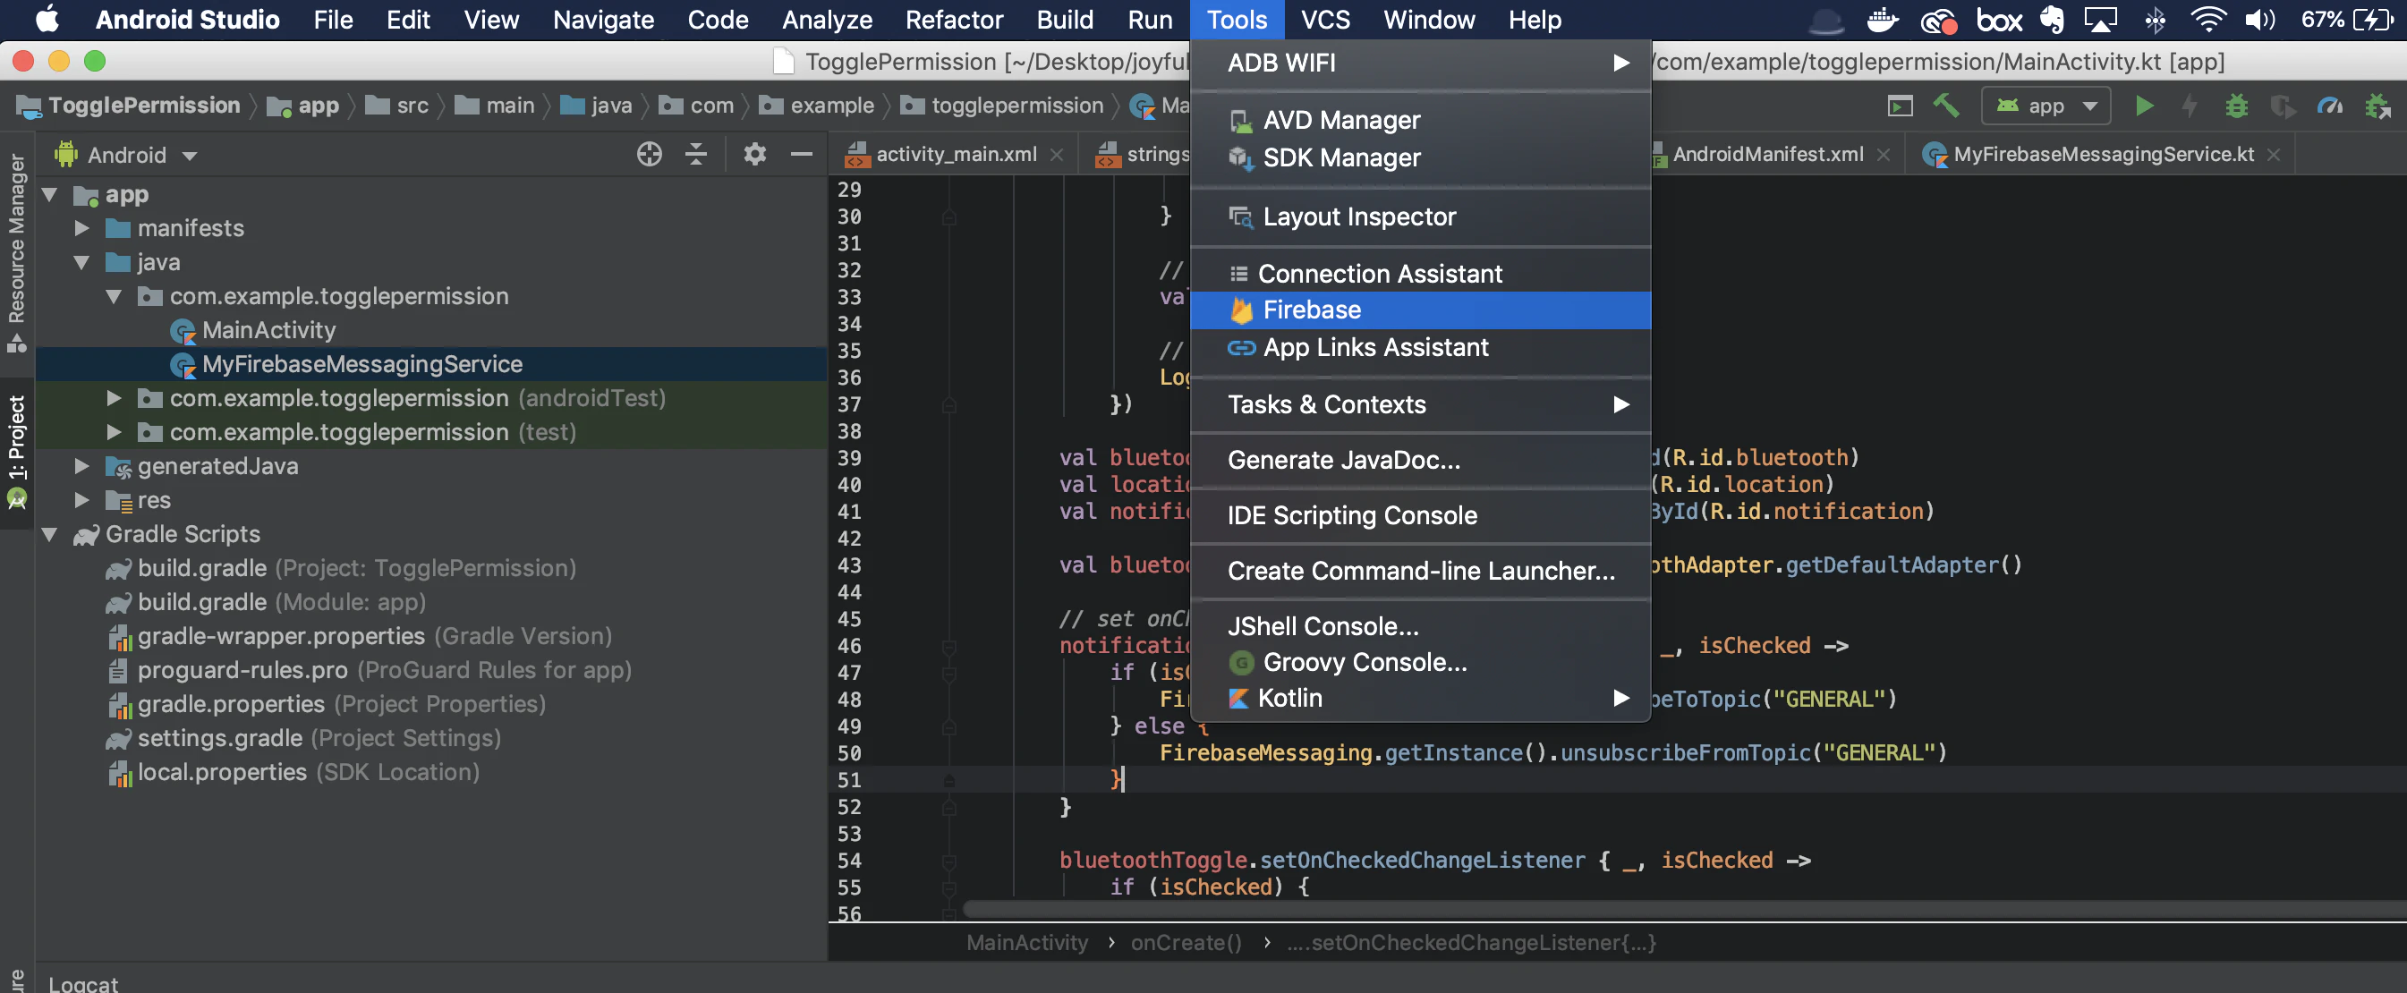Click the macOS Wi-Fi status icon
This screenshot has height=993, width=2407.
[2209, 20]
